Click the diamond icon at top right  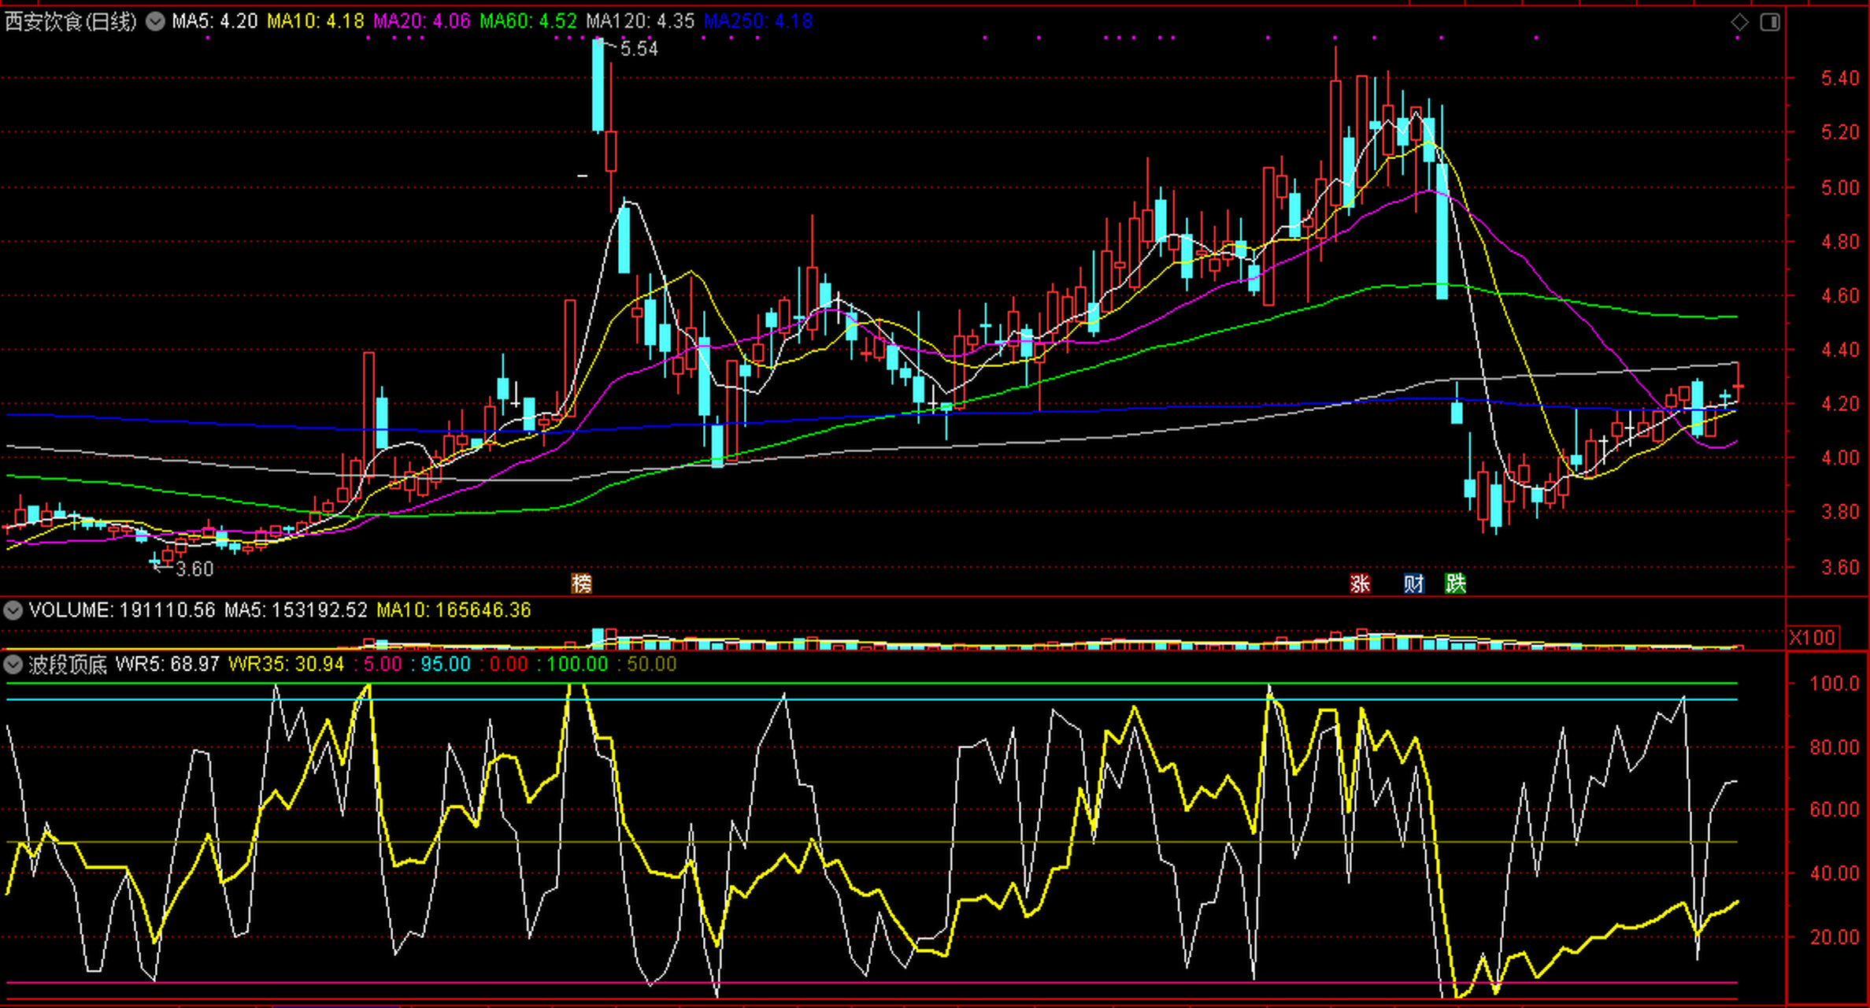point(1739,22)
